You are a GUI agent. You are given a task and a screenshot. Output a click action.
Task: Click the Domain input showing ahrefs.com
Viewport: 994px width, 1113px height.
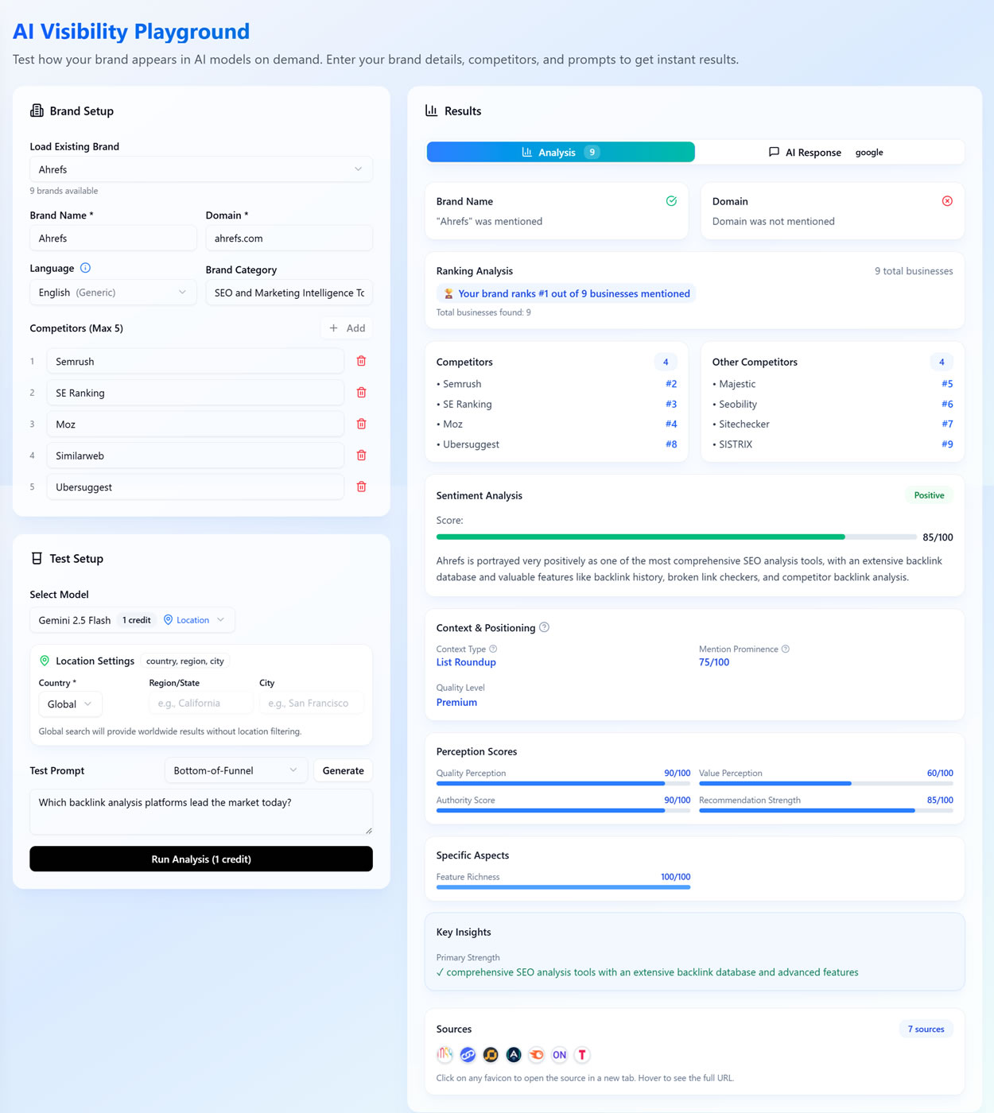289,238
